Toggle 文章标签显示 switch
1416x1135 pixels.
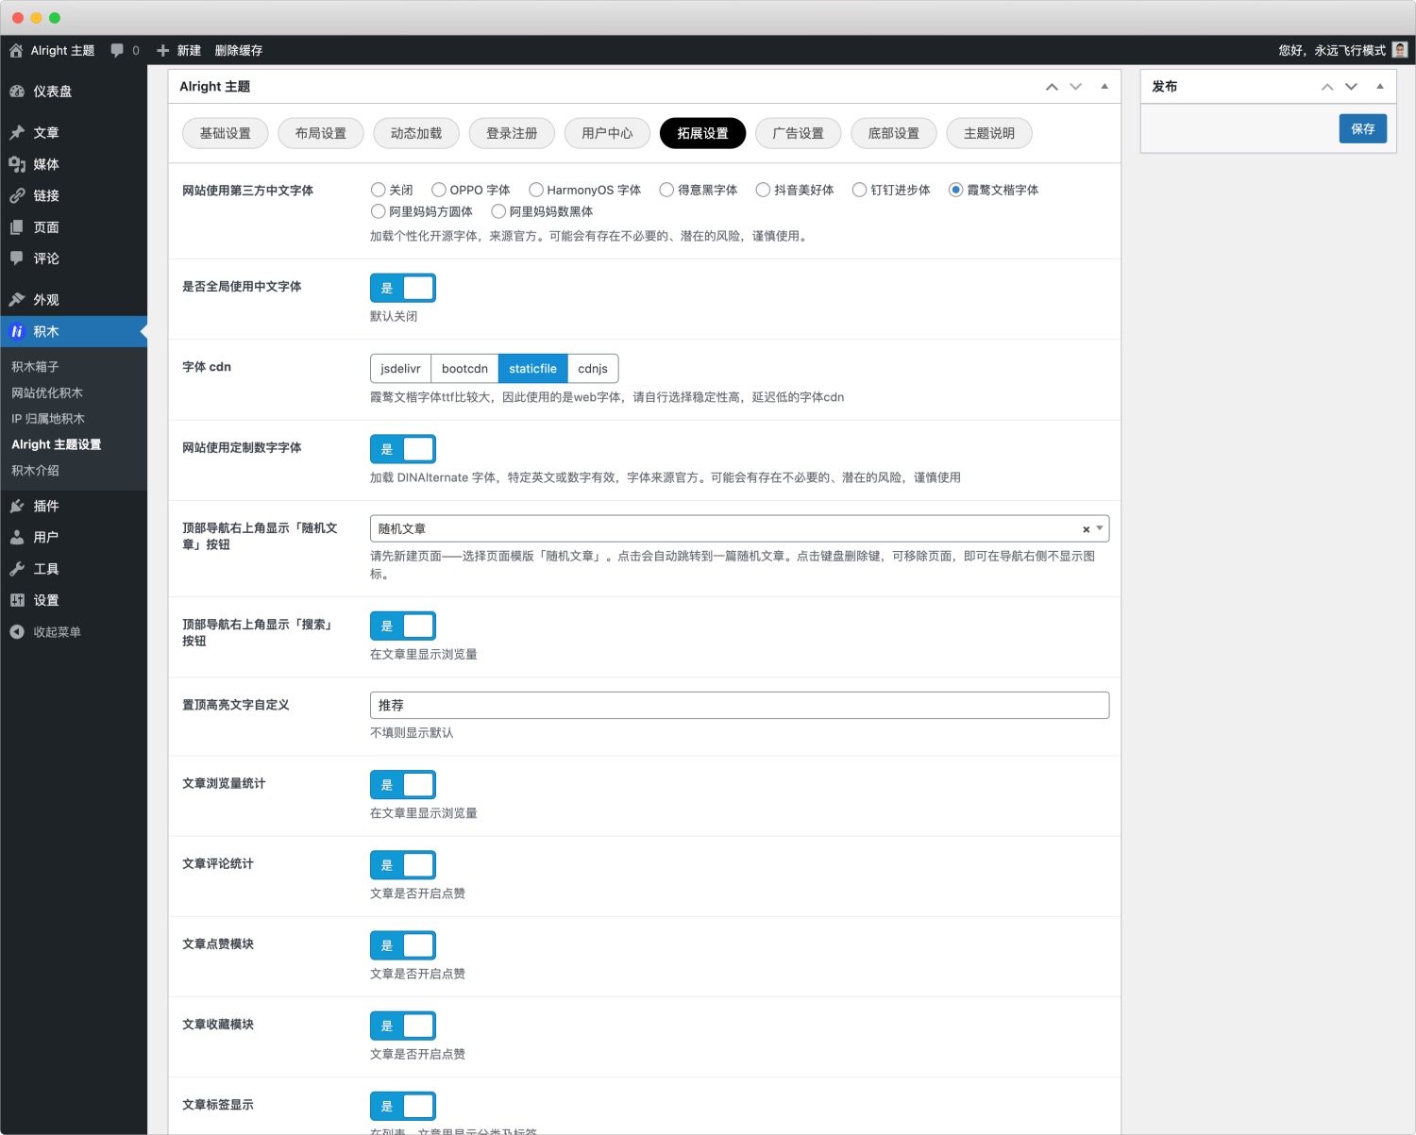tap(403, 1106)
